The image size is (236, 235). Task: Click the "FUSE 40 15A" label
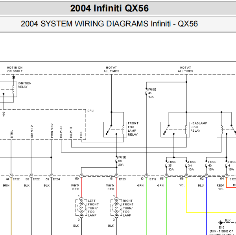point(212,166)
